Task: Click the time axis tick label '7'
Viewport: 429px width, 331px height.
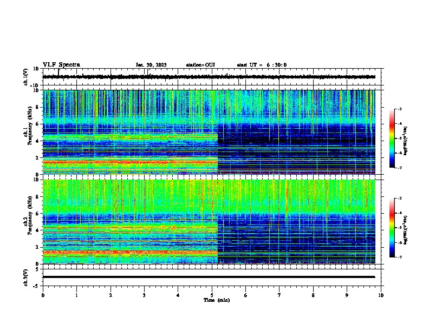Action: [x=279, y=295]
